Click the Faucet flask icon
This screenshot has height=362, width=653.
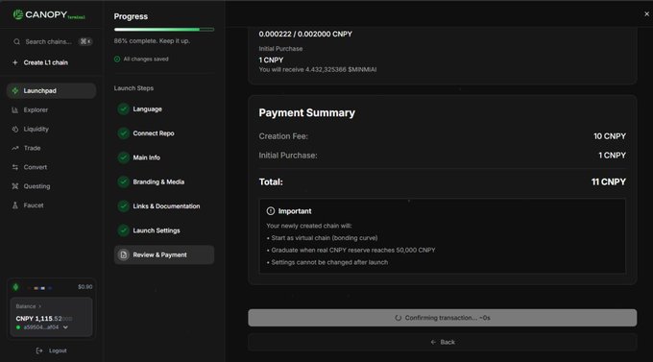(15, 205)
